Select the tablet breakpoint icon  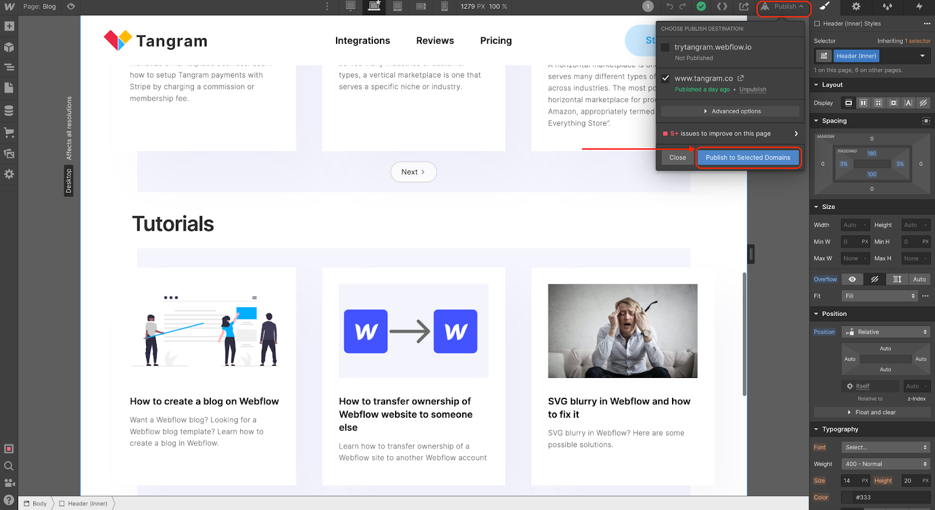click(397, 6)
